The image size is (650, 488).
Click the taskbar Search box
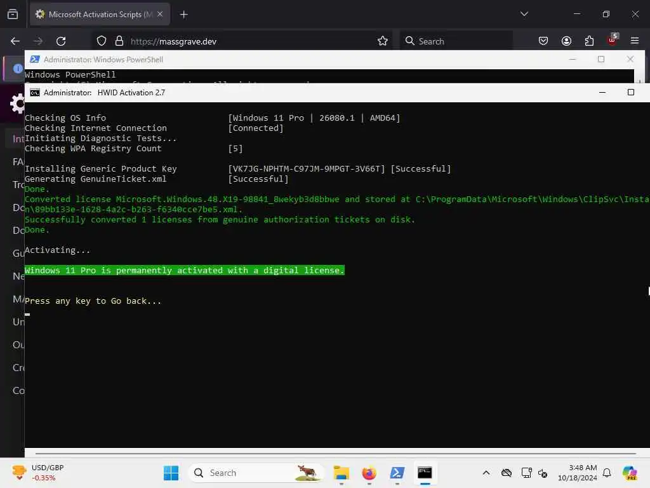tap(256, 473)
